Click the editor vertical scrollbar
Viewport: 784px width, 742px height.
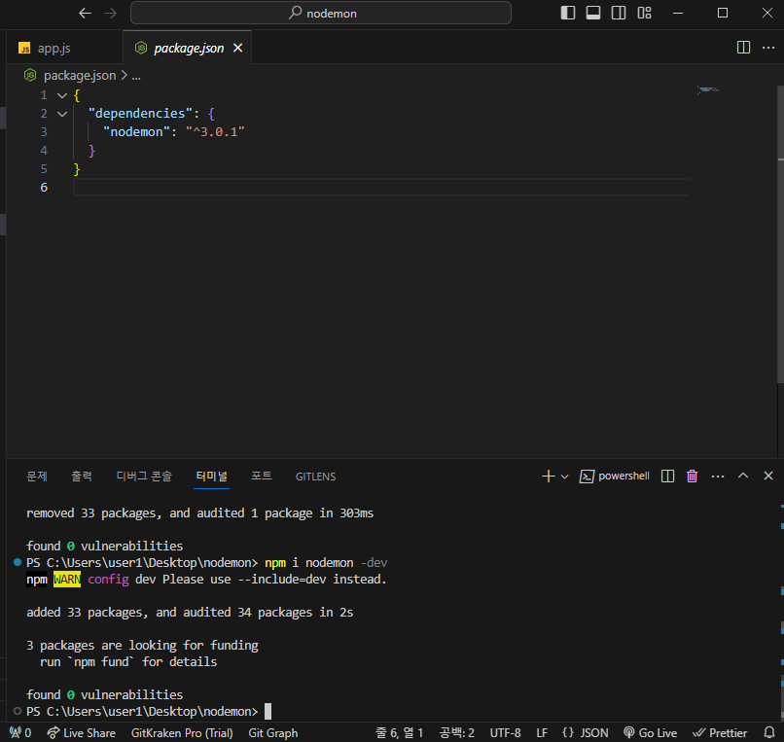pyautogui.click(x=780, y=235)
